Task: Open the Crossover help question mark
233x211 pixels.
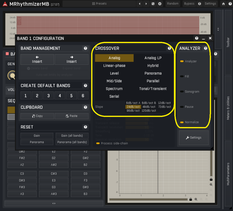Action: [169, 49]
